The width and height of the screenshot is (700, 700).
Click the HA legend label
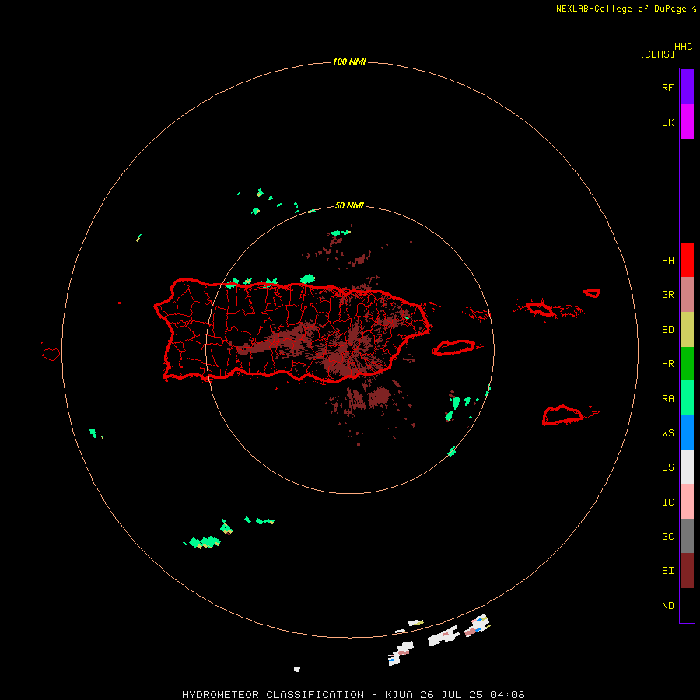coord(667,261)
